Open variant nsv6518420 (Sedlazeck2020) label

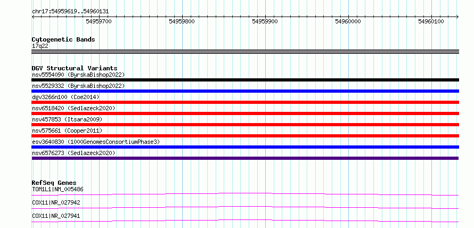point(73,108)
